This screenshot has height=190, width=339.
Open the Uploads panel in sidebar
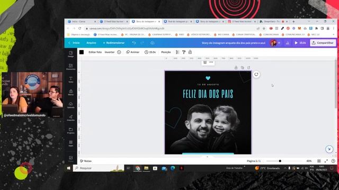[70, 105]
